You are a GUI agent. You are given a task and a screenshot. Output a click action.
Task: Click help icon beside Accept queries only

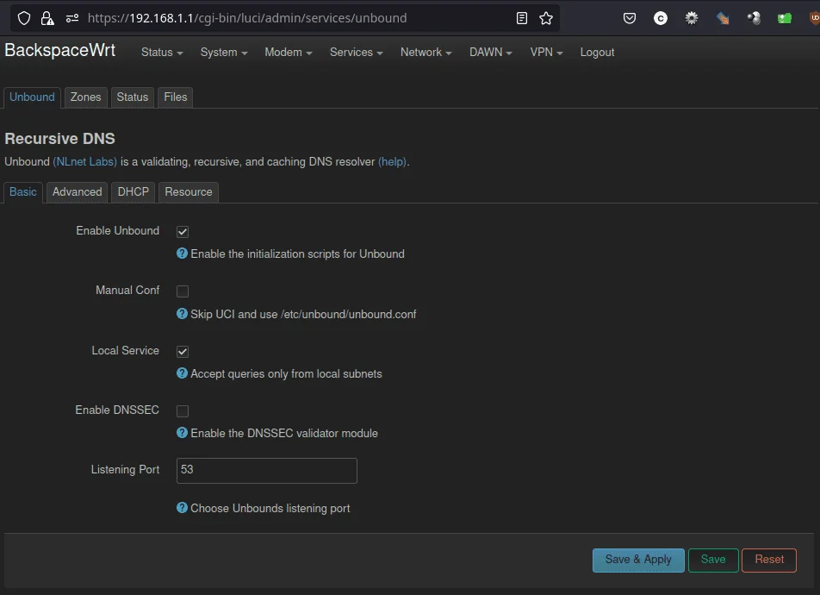pos(182,373)
